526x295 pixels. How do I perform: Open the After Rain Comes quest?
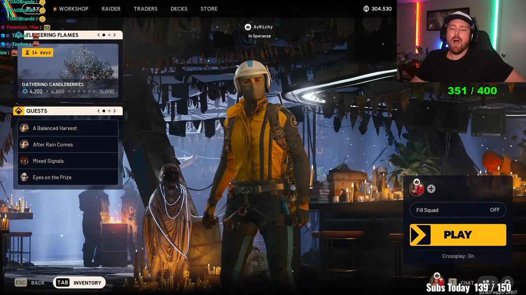click(x=68, y=145)
